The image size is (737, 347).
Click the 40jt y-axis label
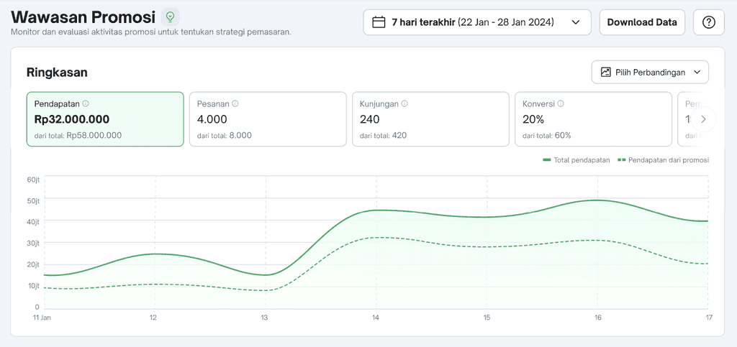pyautogui.click(x=33, y=222)
